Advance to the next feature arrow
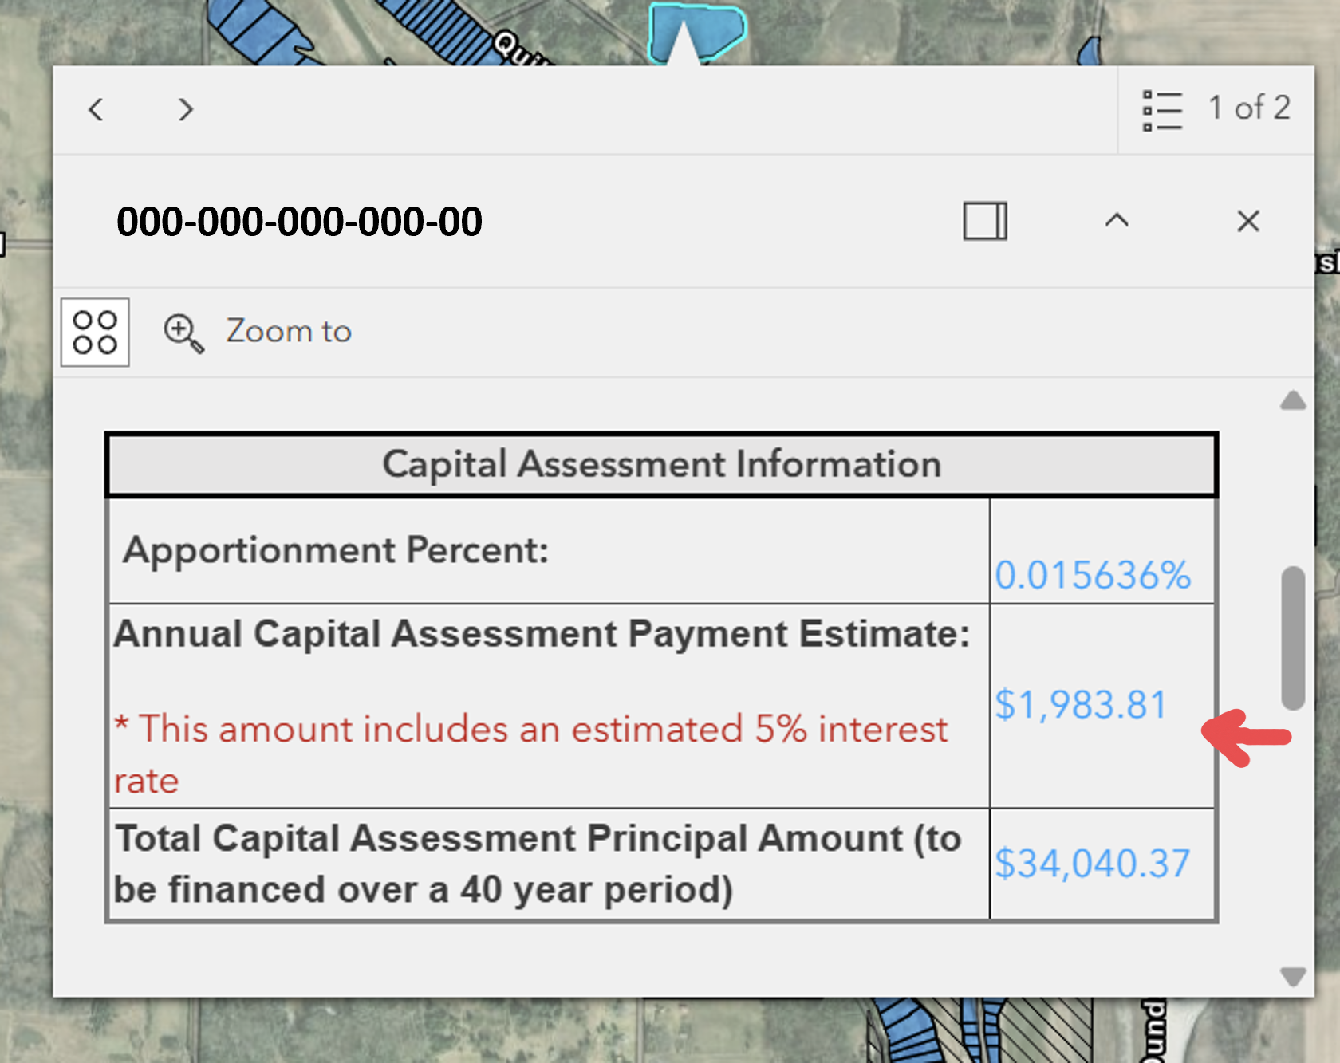1340x1063 pixels. pyautogui.click(x=185, y=109)
